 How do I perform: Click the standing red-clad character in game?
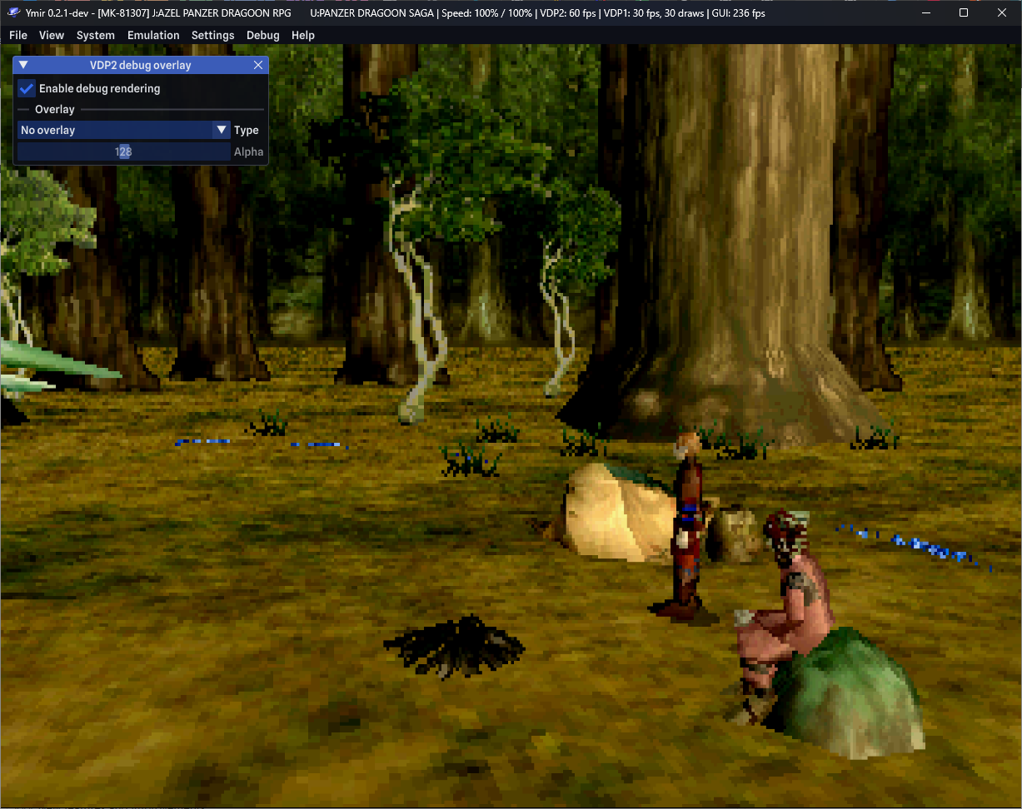[x=686, y=524]
